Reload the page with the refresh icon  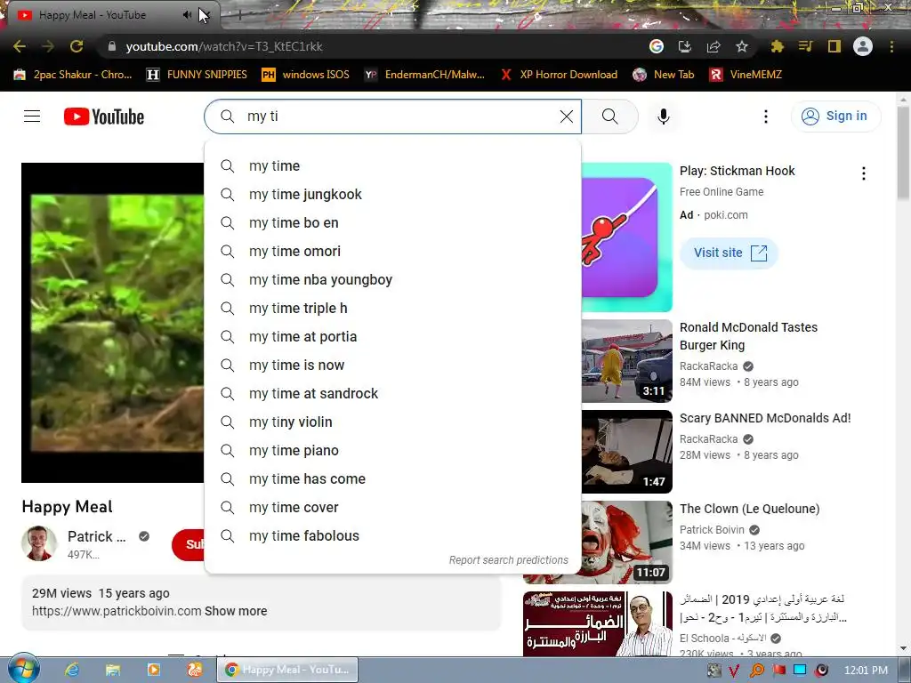coord(77,46)
